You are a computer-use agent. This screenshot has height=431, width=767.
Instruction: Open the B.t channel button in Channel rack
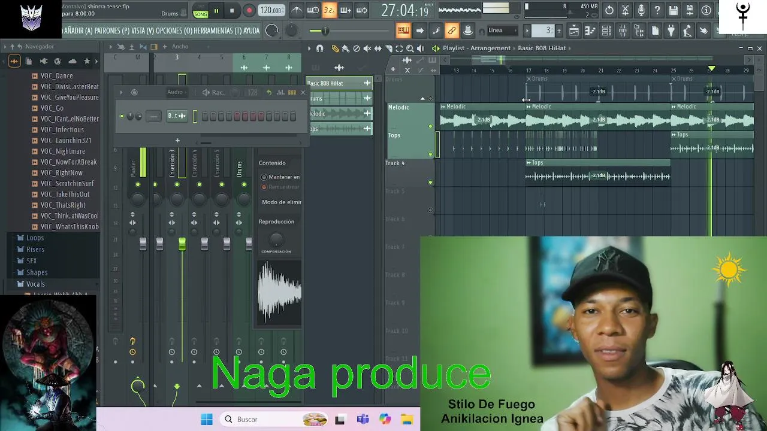(x=177, y=116)
